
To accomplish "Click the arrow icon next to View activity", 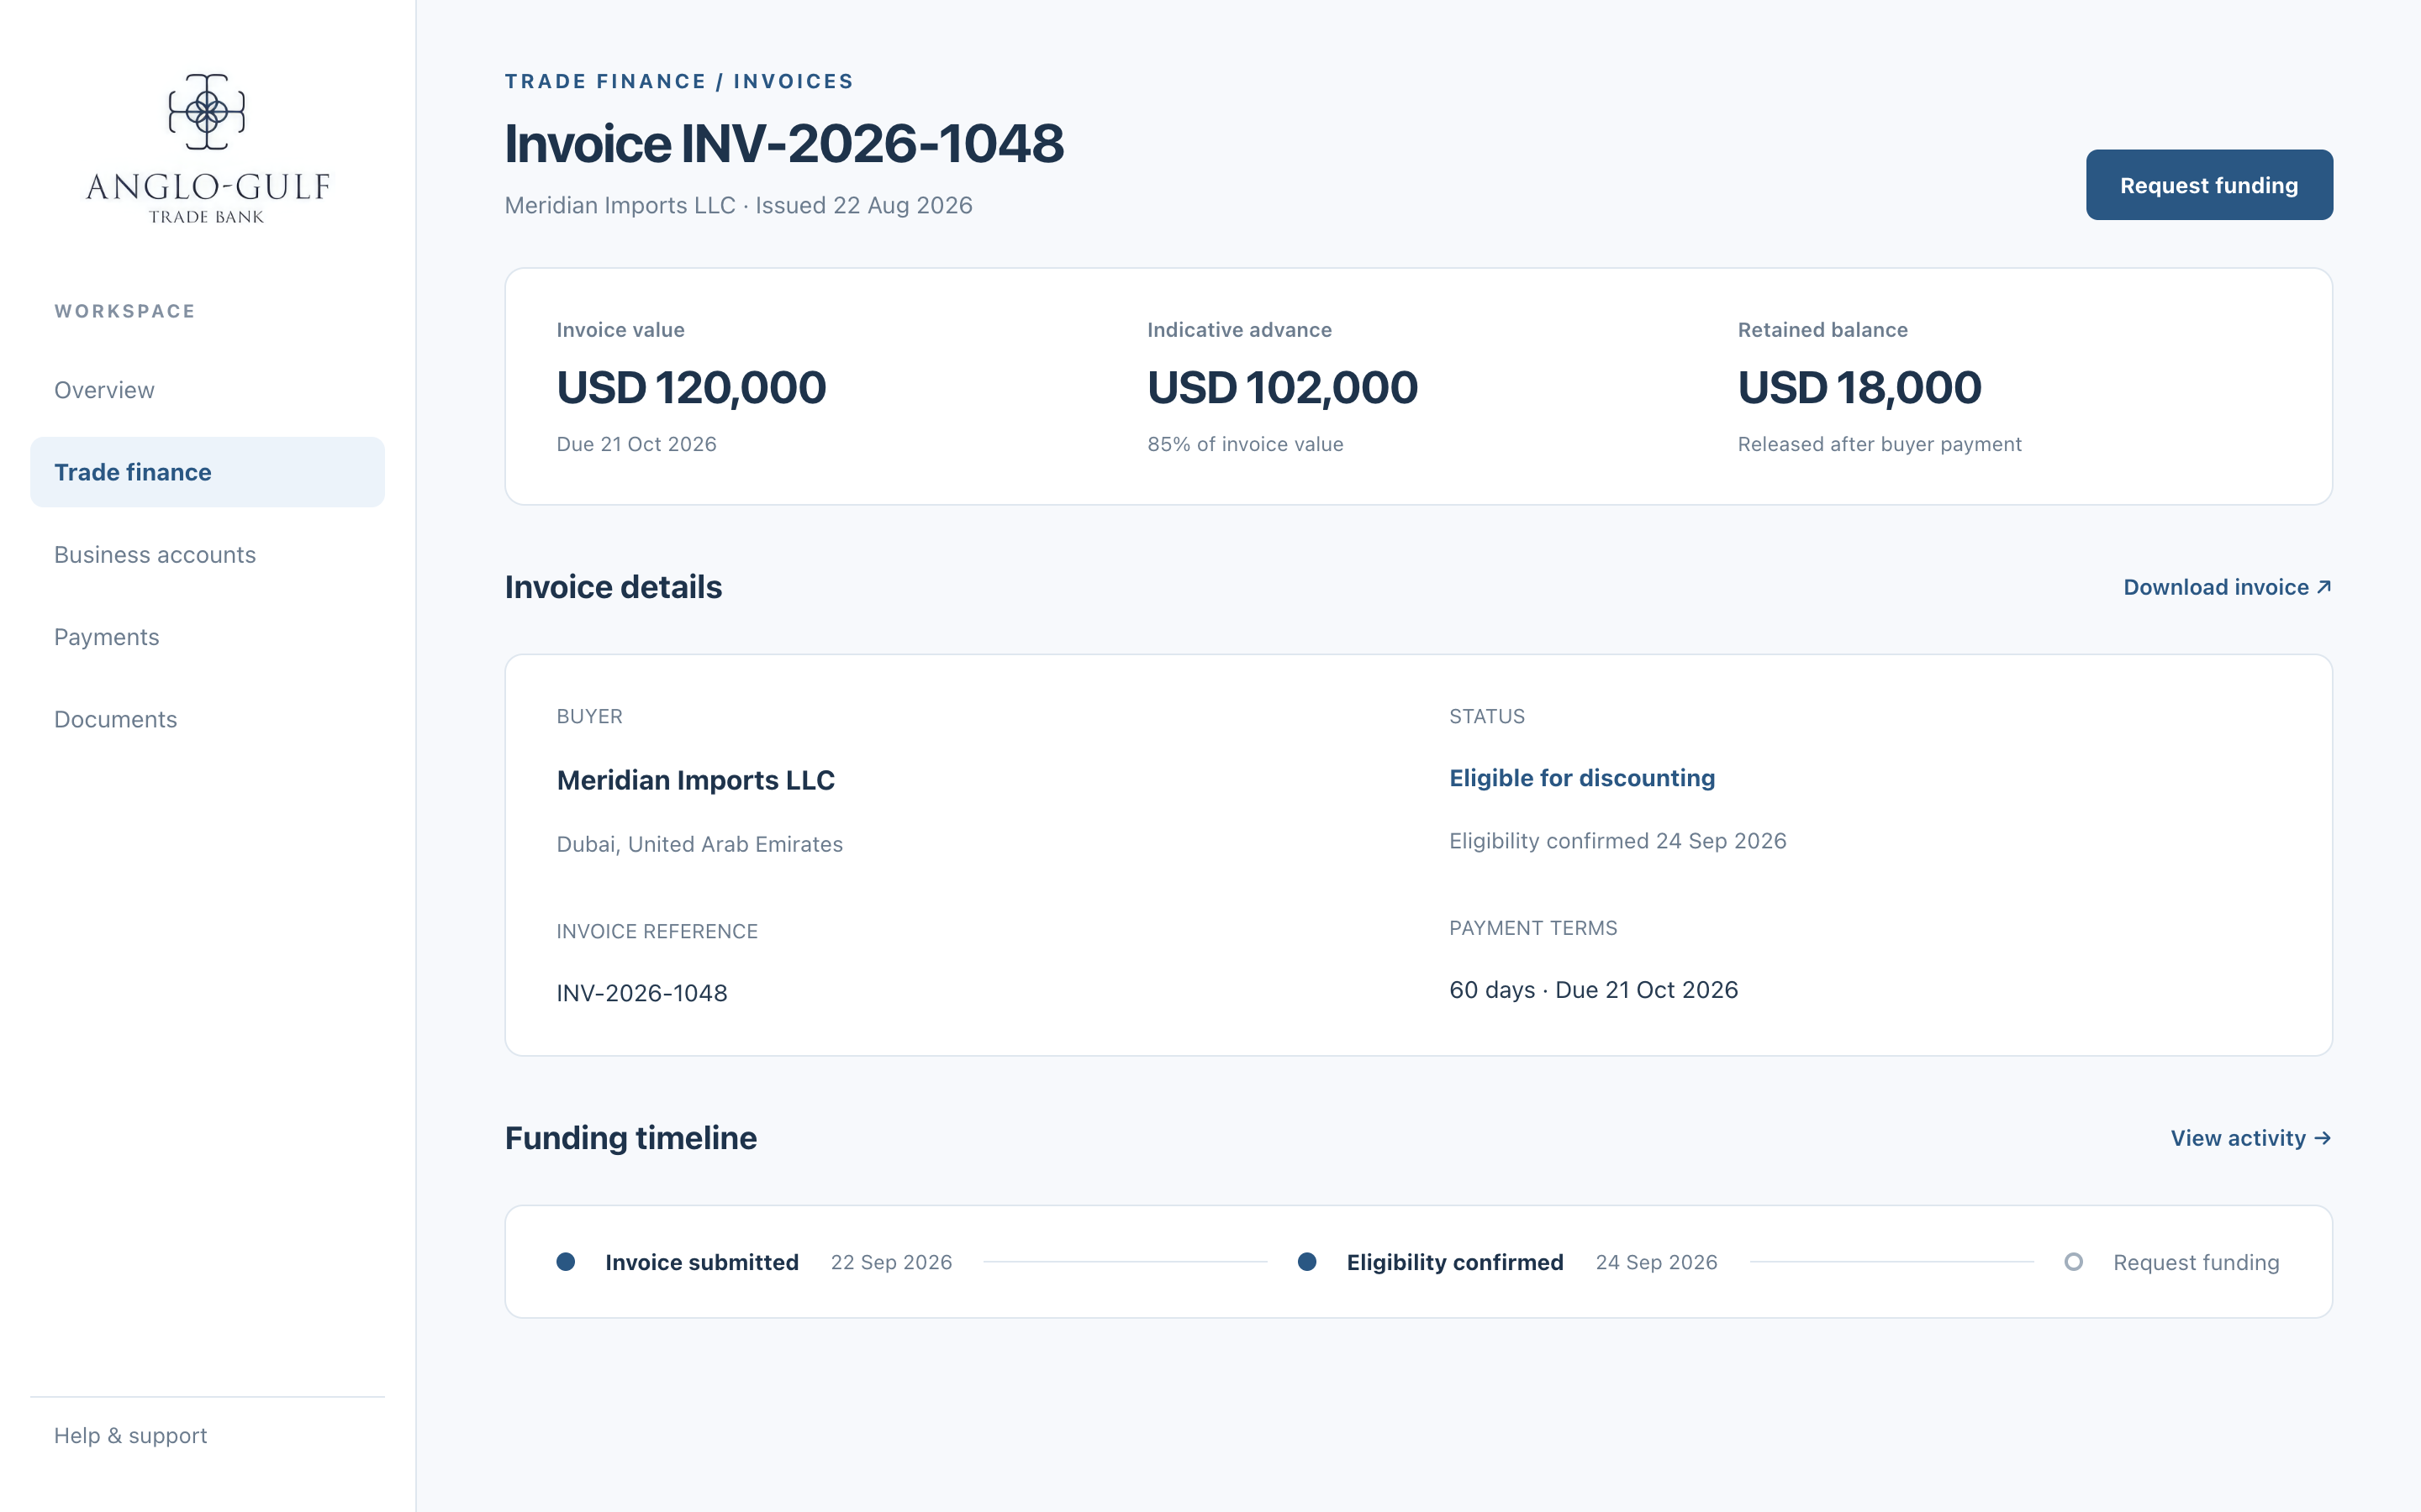I will pos(2323,1138).
